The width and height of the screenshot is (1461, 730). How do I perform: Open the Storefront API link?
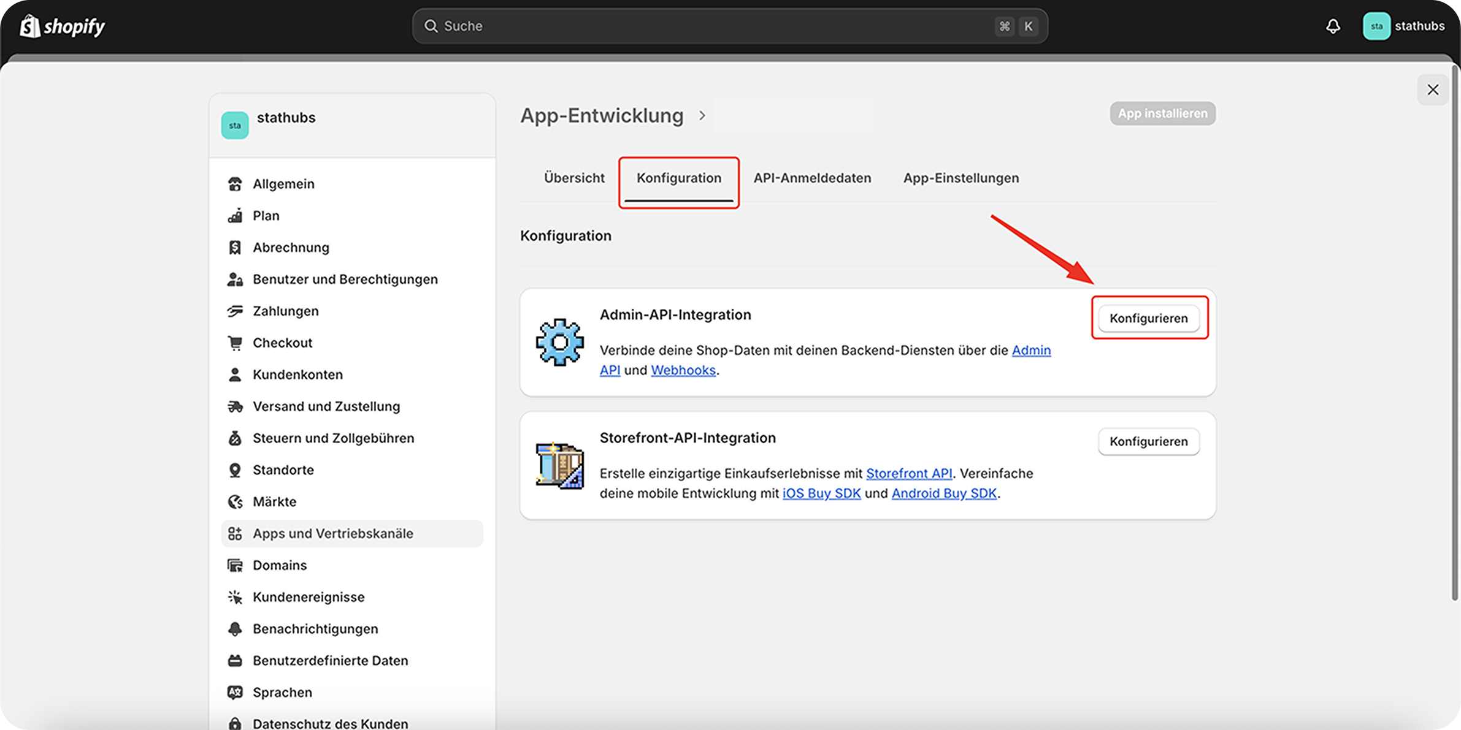pyautogui.click(x=909, y=474)
